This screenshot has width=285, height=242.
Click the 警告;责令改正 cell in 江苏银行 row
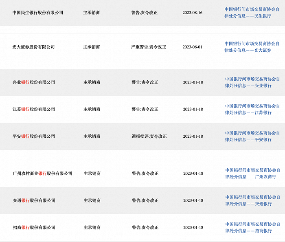(x=145, y=109)
